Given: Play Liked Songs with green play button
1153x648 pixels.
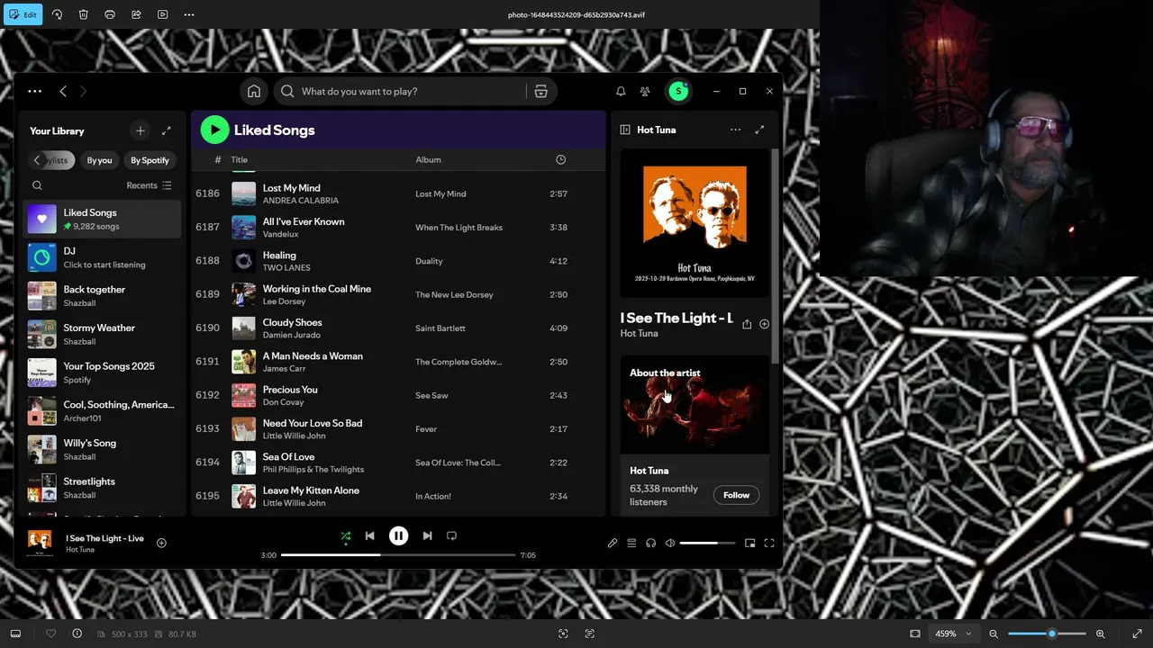Looking at the screenshot, I should coord(214,130).
